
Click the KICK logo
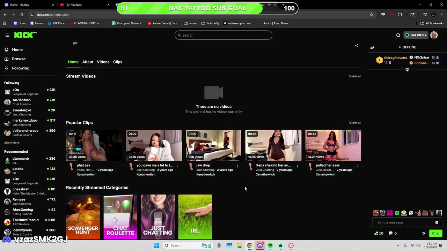point(25,35)
